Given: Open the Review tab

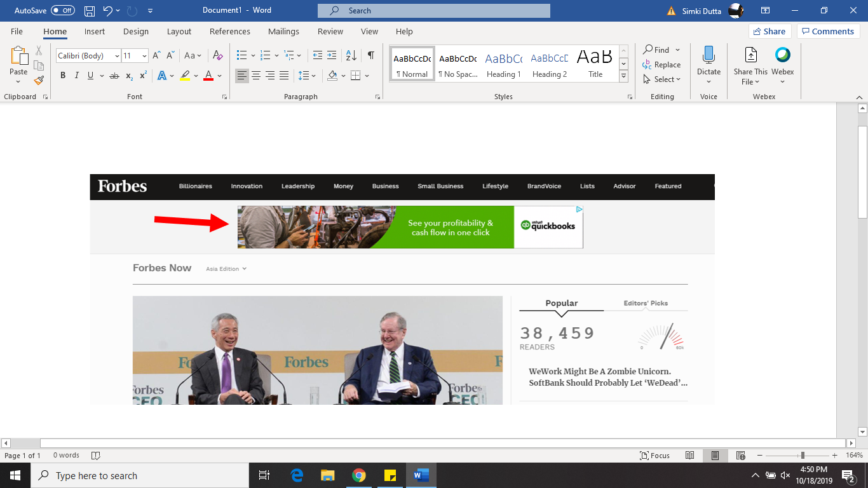Looking at the screenshot, I should 330,31.
